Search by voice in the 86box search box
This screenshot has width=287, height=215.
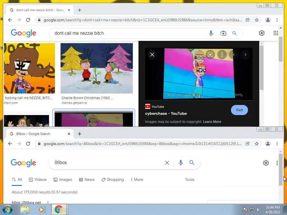pos(181,163)
